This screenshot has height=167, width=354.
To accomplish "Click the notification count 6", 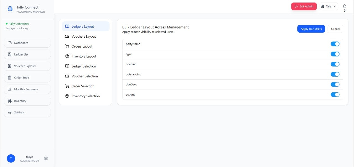I will tap(345, 11).
